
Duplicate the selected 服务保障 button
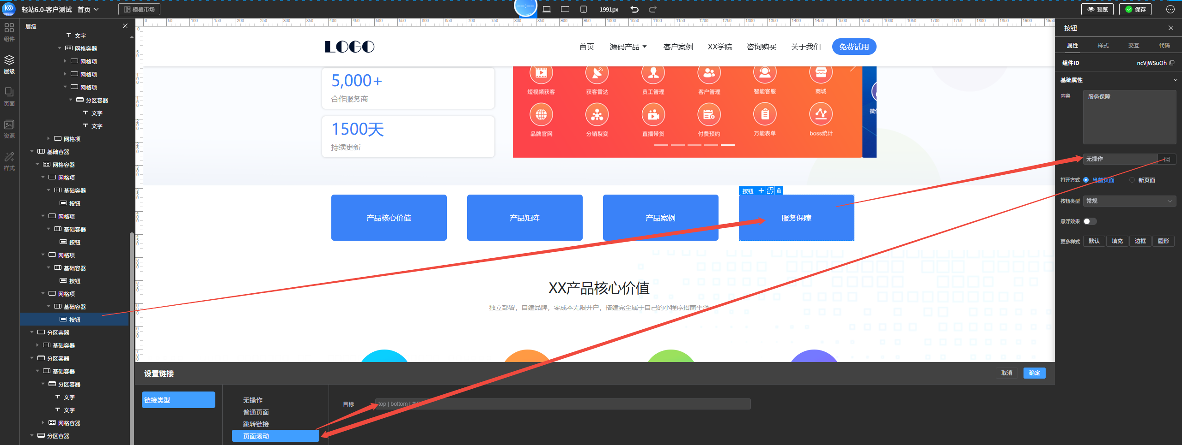point(770,190)
